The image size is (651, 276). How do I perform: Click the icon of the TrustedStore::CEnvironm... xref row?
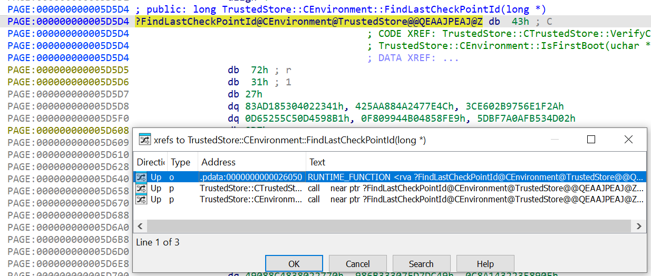point(141,200)
